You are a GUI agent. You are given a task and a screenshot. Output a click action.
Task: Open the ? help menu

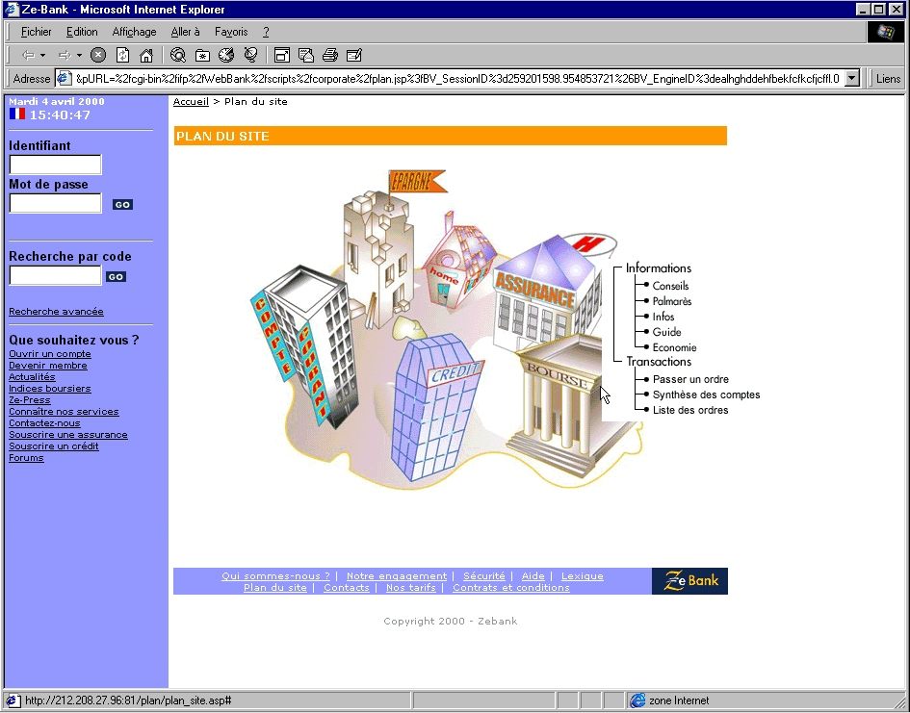266,32
